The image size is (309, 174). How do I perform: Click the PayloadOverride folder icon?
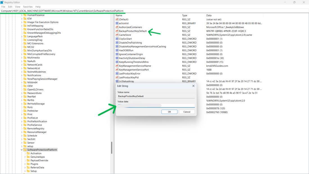pos(28,161)
